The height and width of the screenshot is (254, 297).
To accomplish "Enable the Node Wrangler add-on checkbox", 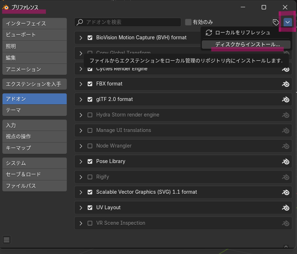I will [90, 146].
